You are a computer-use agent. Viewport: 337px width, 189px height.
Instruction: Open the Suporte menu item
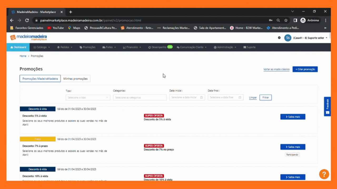point(249,47)
